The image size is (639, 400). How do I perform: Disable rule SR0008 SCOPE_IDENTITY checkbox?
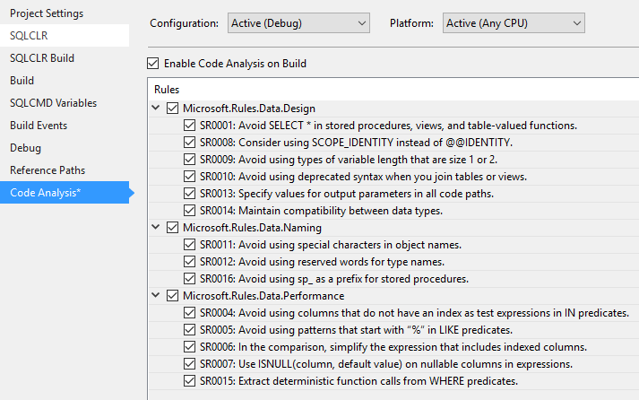point(189,143)
